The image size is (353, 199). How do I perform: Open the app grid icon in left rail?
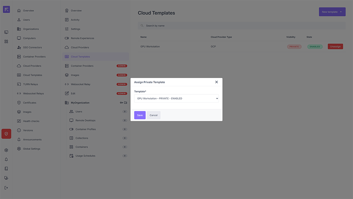click(6, 41)
